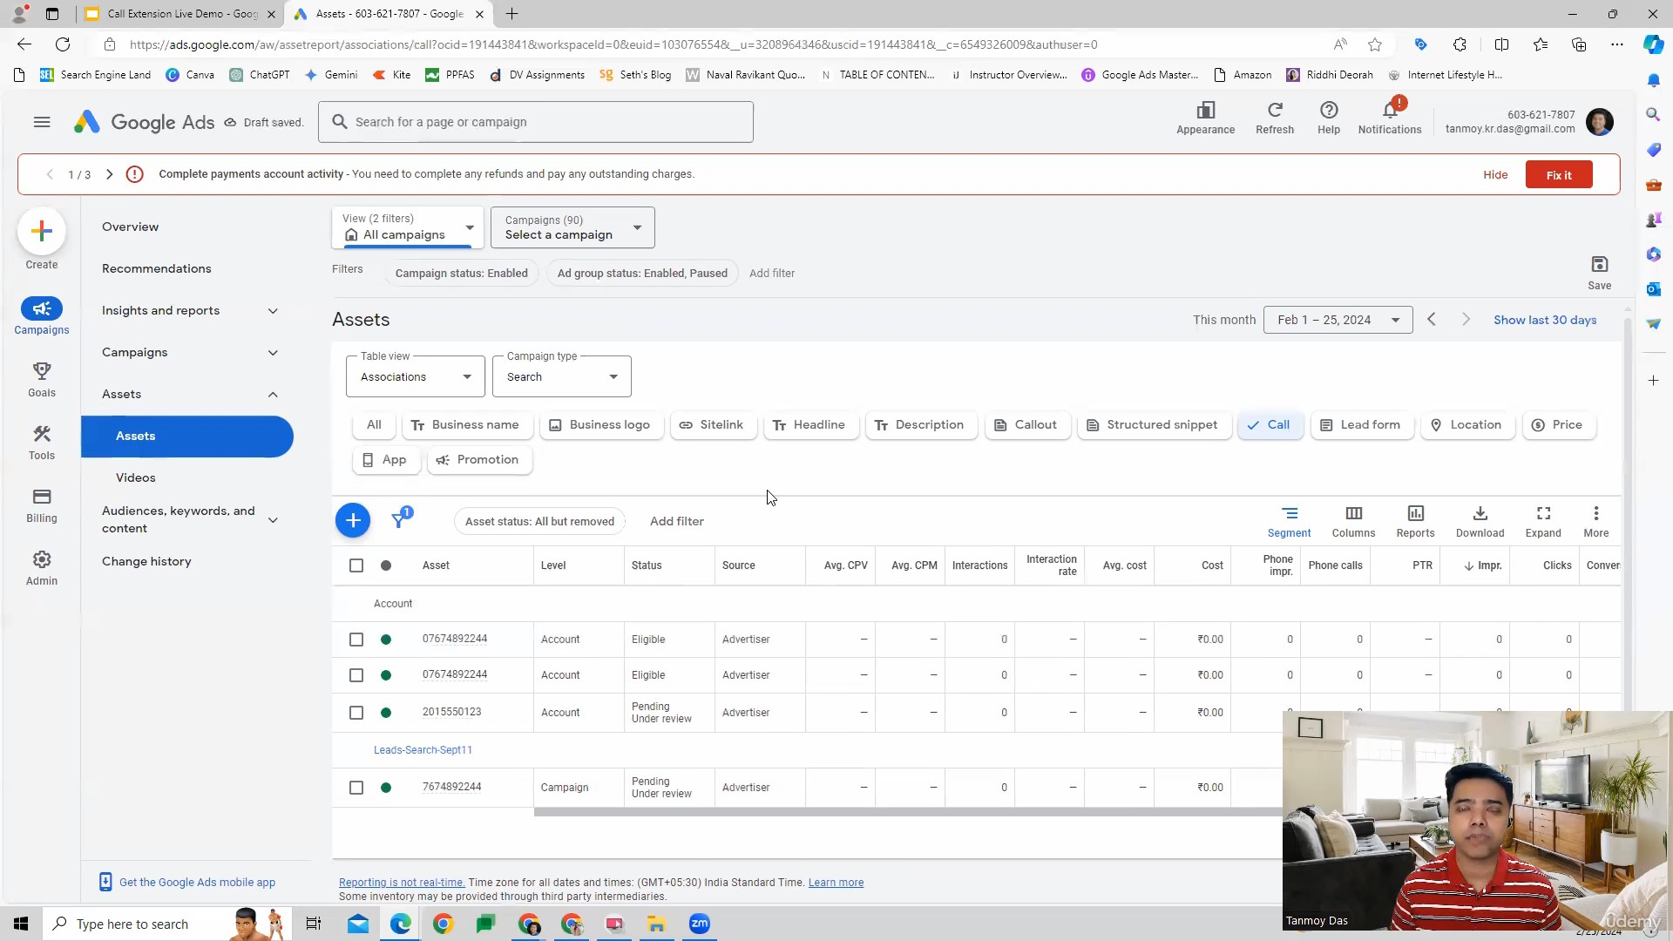Check the first 07674892244 row
This screenshot has width=1673, height=941.
(356, 640)
